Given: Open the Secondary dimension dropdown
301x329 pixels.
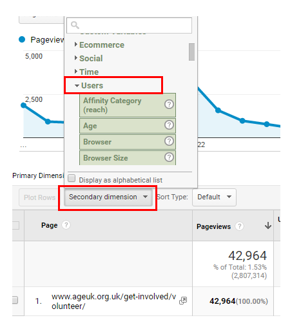Looking at the screenshot, I should point(108,197).
